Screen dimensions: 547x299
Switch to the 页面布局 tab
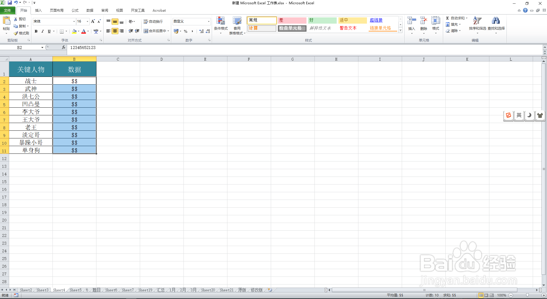coord(57,11)
